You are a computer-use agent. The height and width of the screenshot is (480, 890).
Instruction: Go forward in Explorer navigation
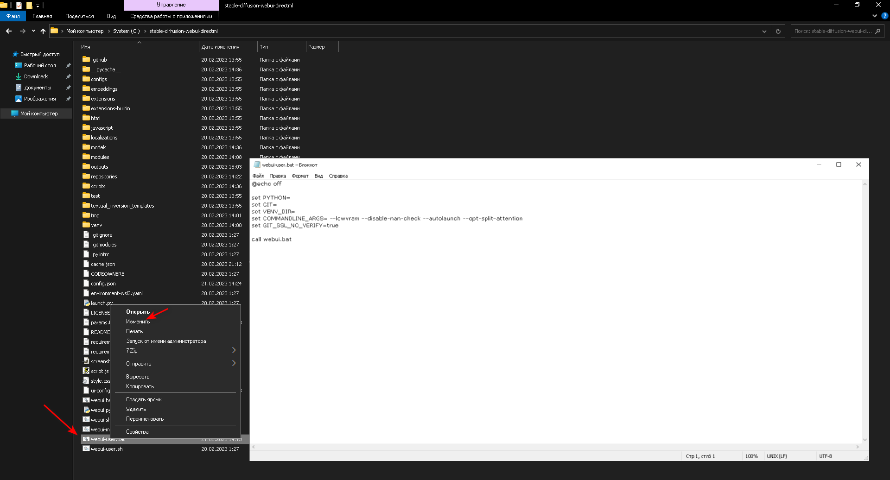22,31
